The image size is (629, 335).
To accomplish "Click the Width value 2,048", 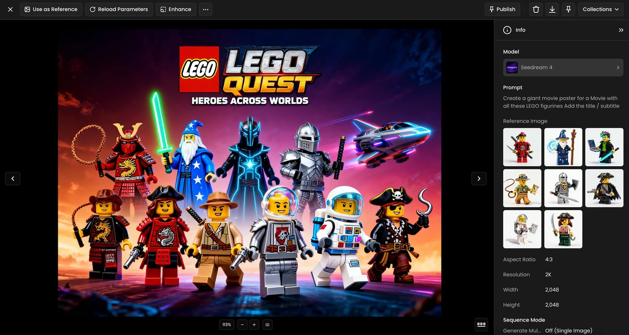I will point(552,290).
